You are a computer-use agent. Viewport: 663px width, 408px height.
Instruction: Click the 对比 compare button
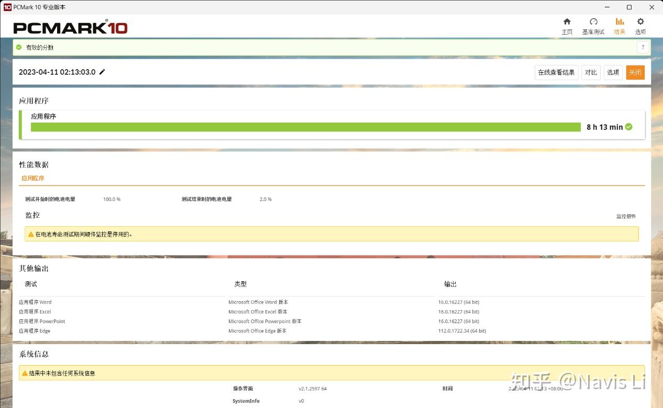(x=591, y=72)
